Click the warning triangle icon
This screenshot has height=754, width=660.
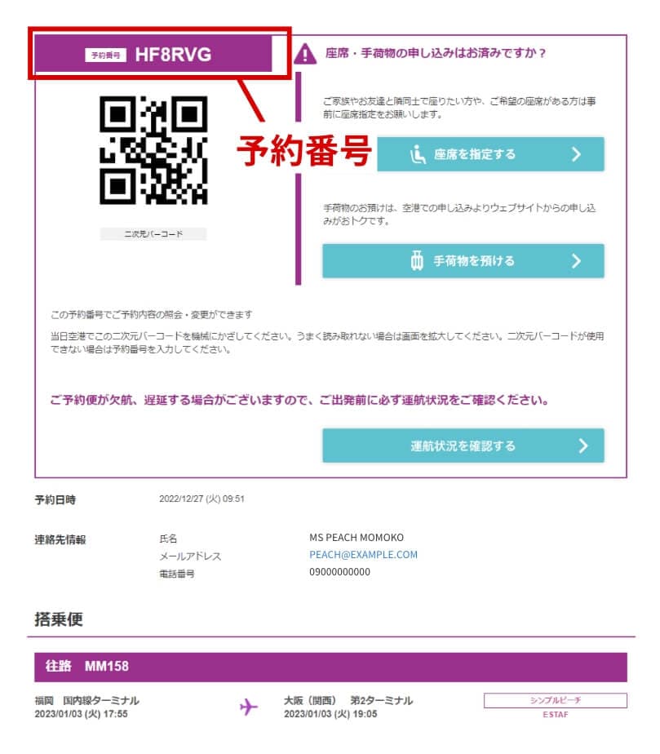click(x=305, y=53)
